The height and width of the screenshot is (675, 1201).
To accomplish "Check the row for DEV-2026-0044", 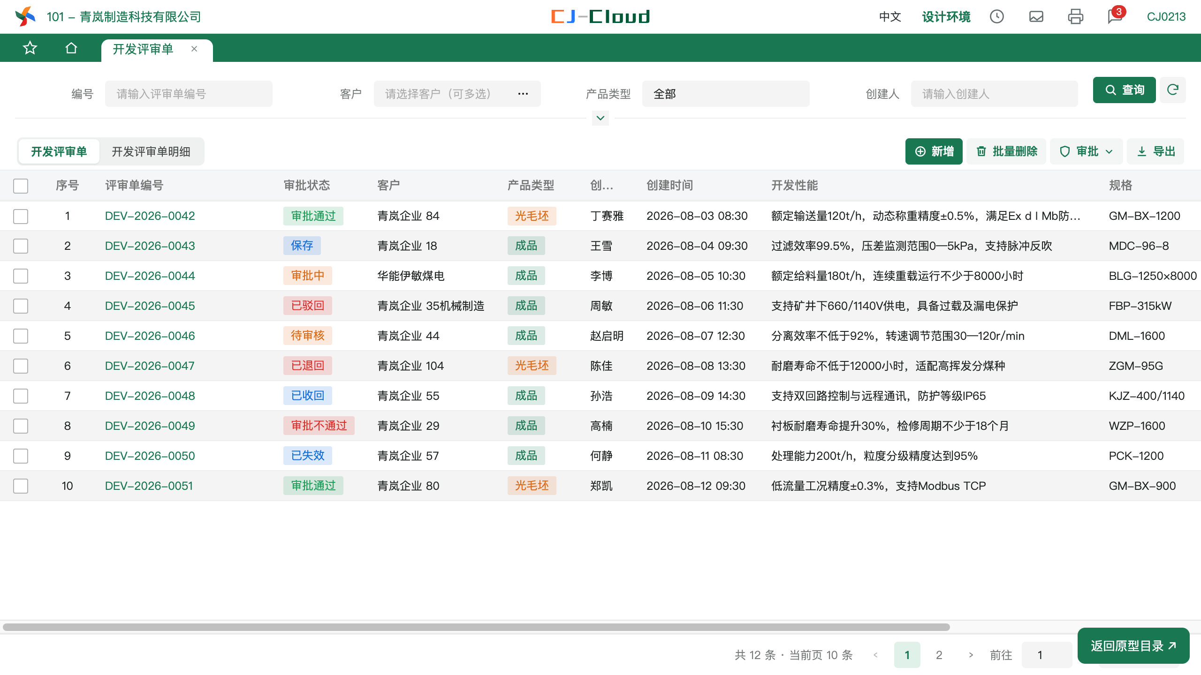I will (x=21, y=276).
